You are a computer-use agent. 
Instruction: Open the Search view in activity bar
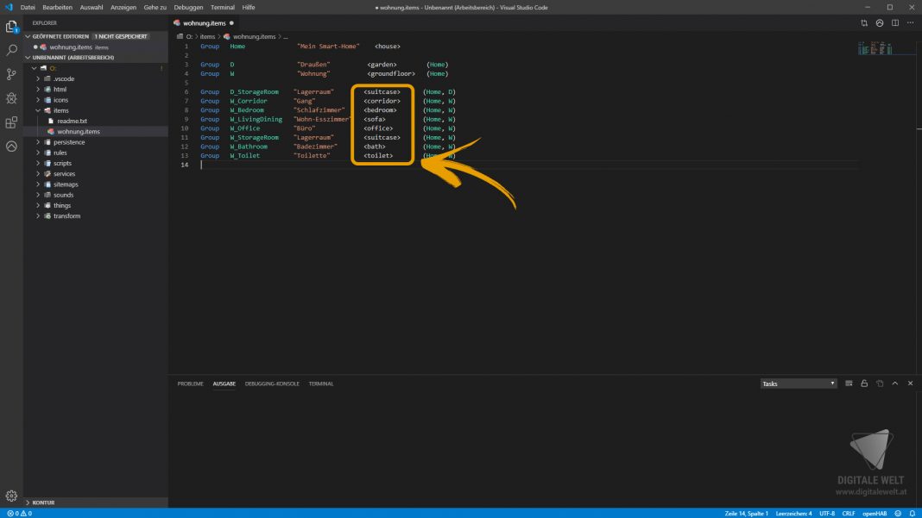click(11, 51)
